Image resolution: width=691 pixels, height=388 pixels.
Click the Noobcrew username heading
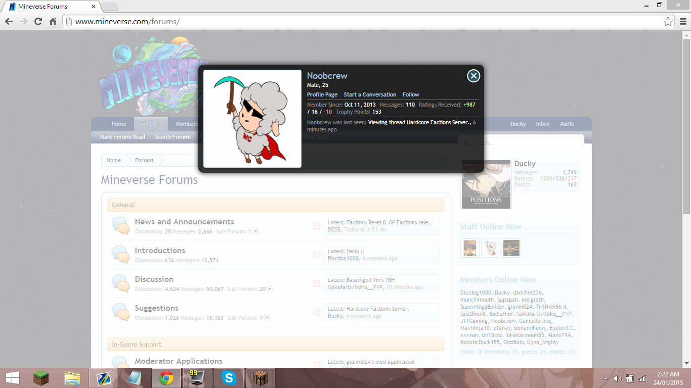327,76
